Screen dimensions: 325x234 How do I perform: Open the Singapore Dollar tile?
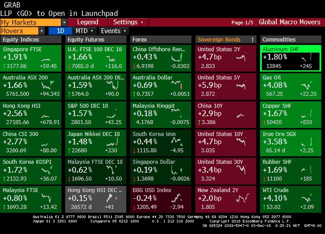click(161, 171)
